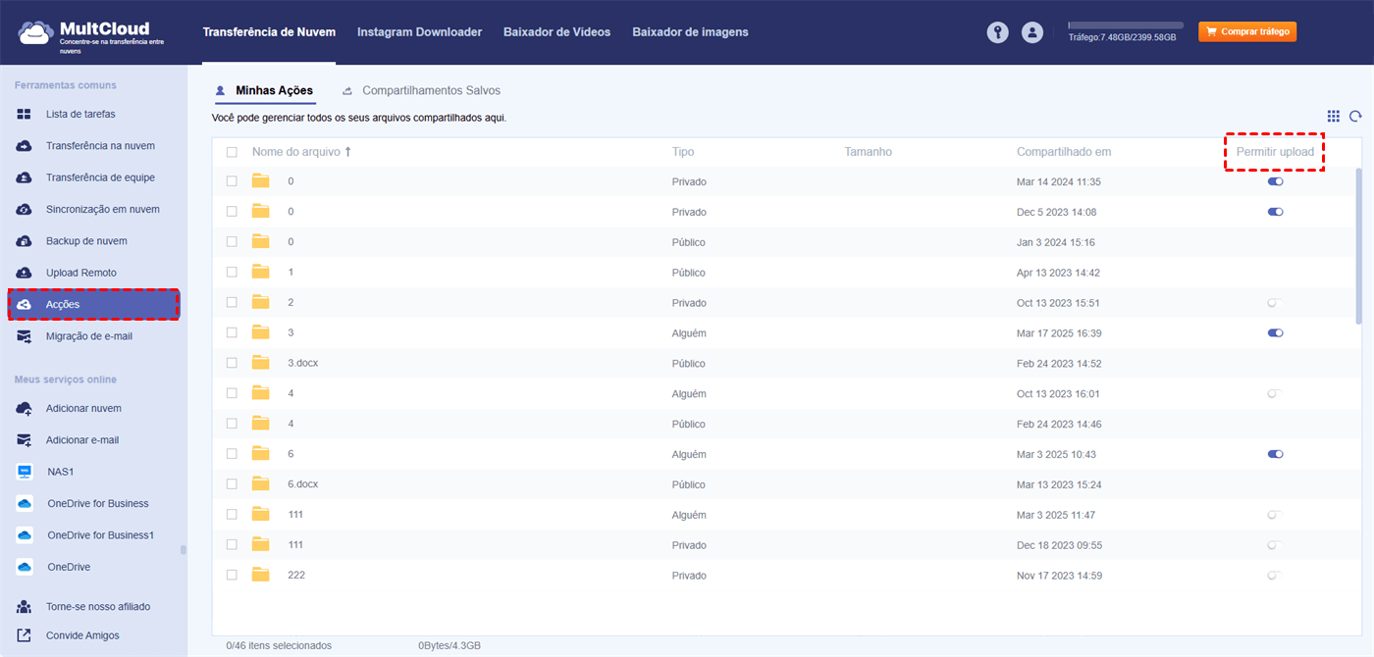Screen dimensions: 1374x657
Task: Click 0/46 itens selecionados status text
Action: point(279,645)
